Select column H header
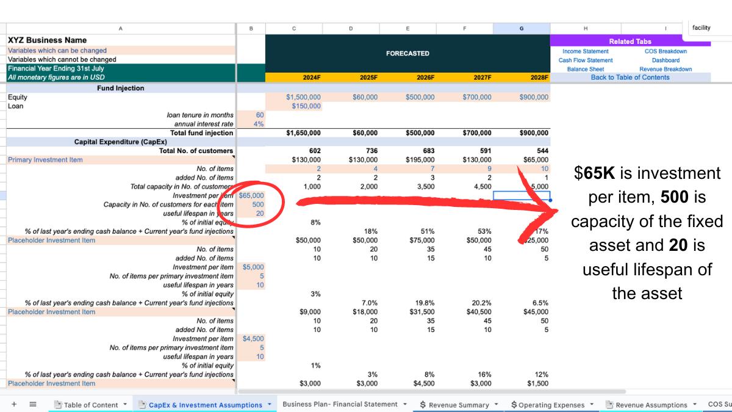Viewport: 732px width, 412px height. pyautogui.click(x=586, y=28)
